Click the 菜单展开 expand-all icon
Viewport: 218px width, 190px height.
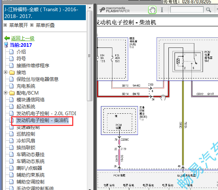5,25
